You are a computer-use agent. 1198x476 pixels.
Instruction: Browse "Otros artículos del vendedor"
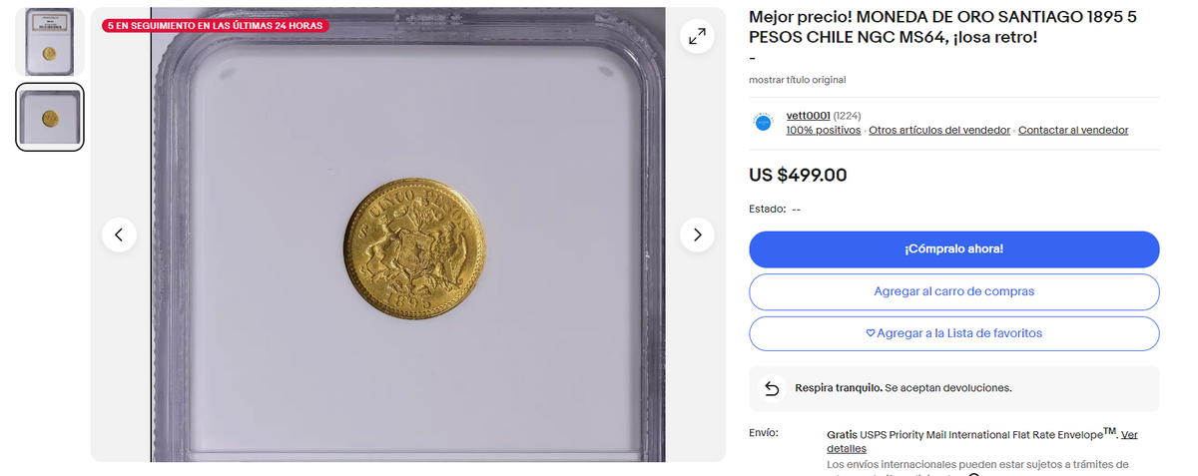[x=938, y=131]
